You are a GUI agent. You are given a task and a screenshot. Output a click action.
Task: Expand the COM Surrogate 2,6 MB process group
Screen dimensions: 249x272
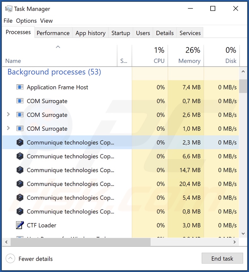(8, 114)
